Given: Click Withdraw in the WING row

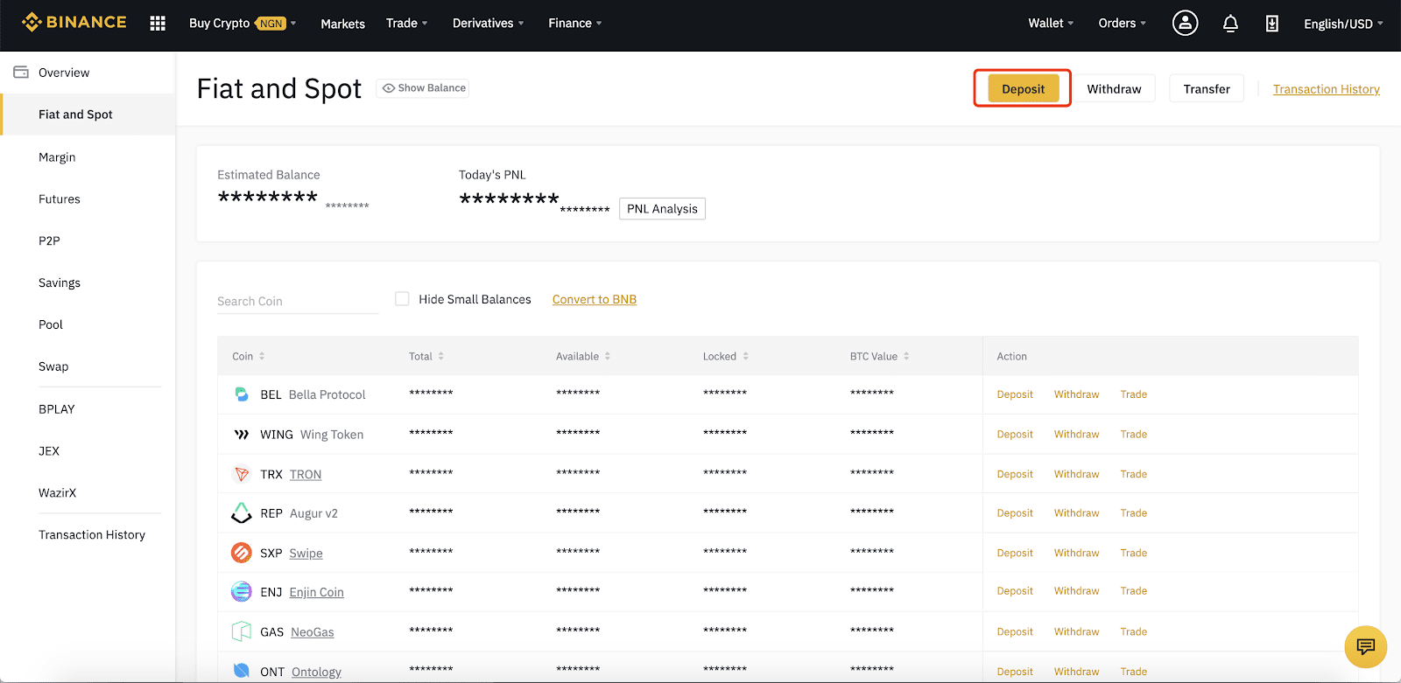Looking at the screenshot, I should point(1076,434).
